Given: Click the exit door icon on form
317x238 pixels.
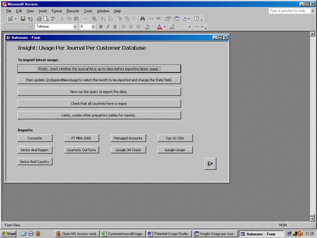Looking at the screenshot, I should [211, 164].
